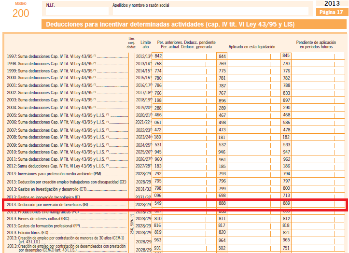Click the Modelo 200 label
The width and height of the screenshot is (349, 253).
coord(21,10)
